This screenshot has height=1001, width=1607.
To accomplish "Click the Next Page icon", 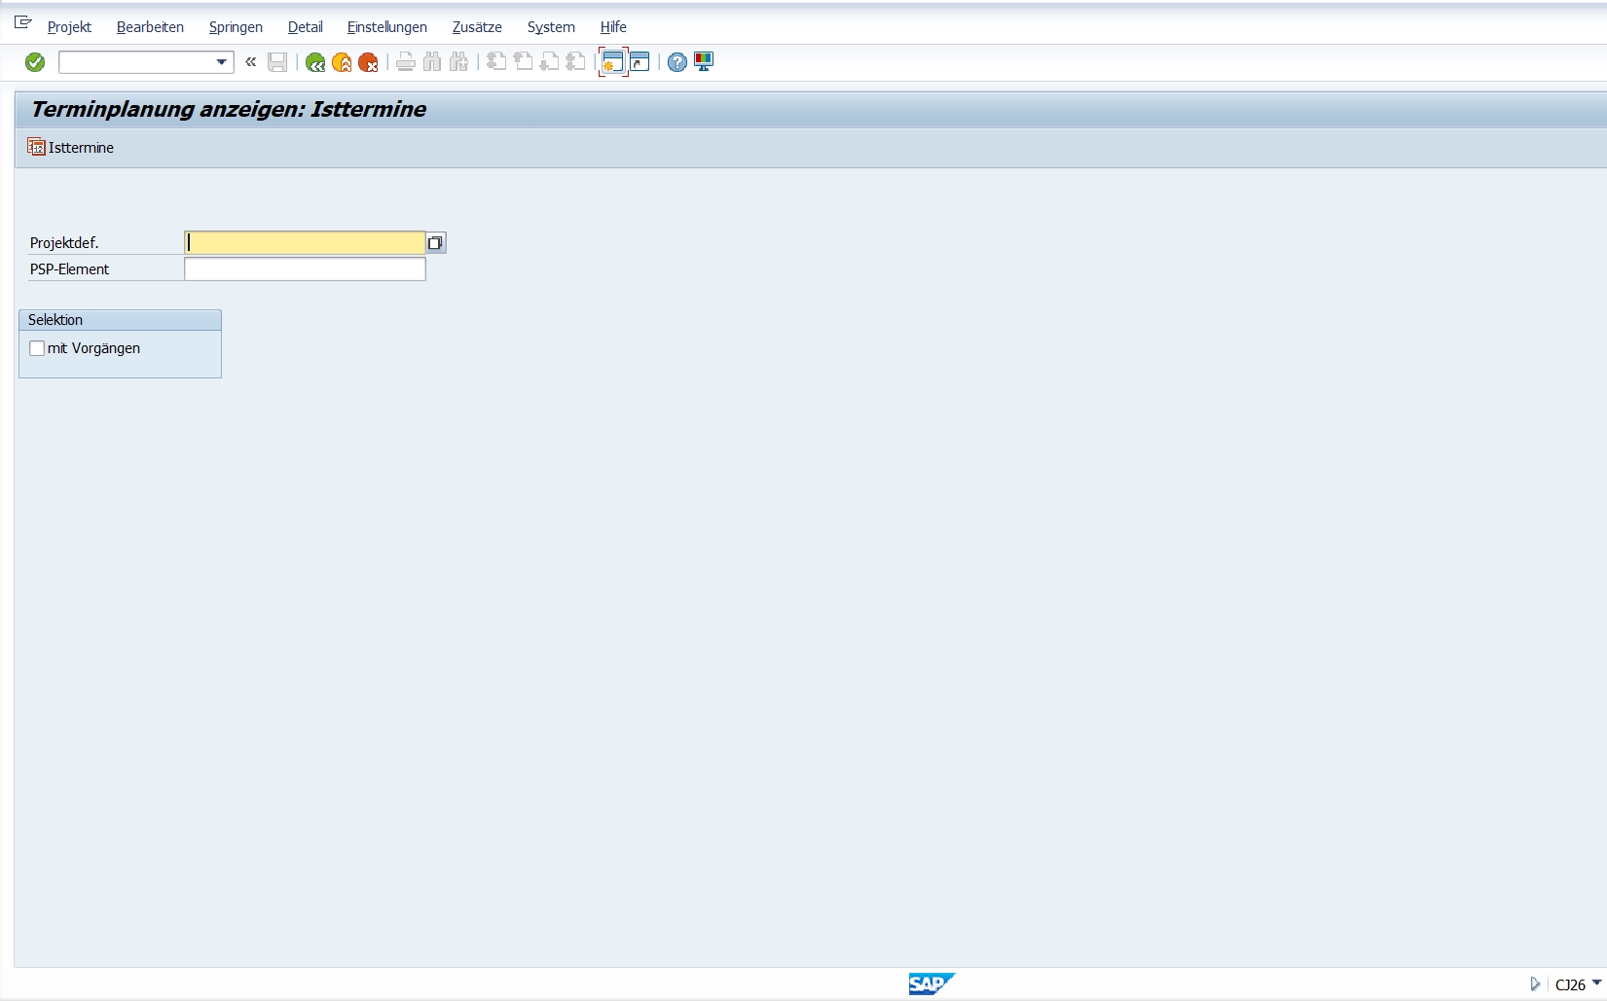I will coord(549,62).
